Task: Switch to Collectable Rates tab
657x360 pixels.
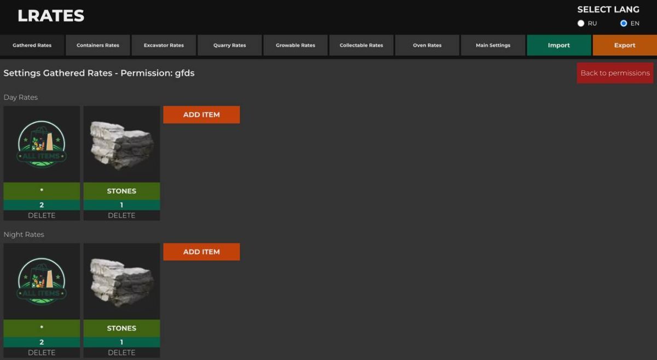Action: tap(361, 45)
